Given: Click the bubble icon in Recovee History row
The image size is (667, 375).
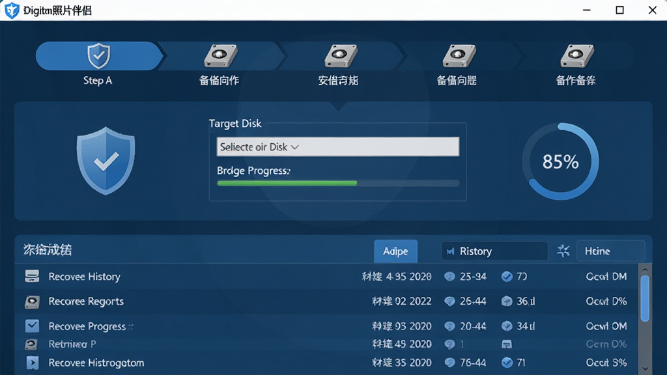Looking at the screenshot, I should tap(449, 277).
